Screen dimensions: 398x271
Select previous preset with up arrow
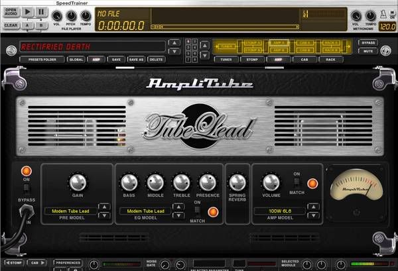pyautogui.click(x=174, y=43)
